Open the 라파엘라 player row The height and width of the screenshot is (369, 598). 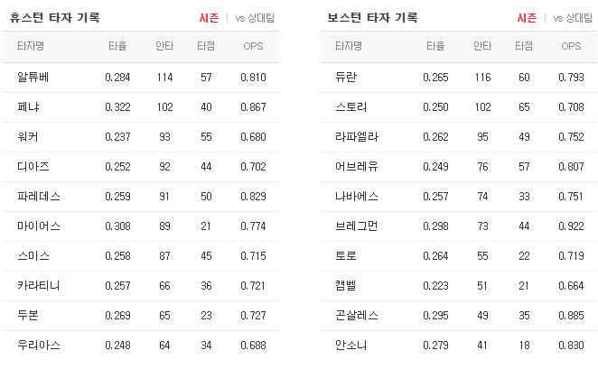tap(459, 137)
